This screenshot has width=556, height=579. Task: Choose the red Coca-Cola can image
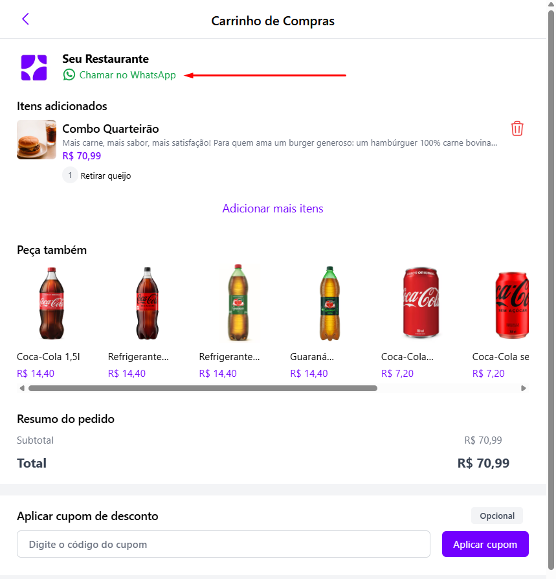tap(421, 304)
